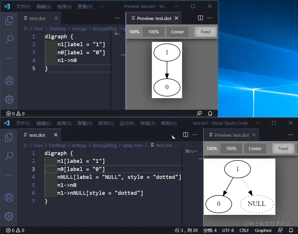This screenshot has height=234, width=298.
Task: Open 编辑(E) menu in bottom window
Action: (43, 123)
